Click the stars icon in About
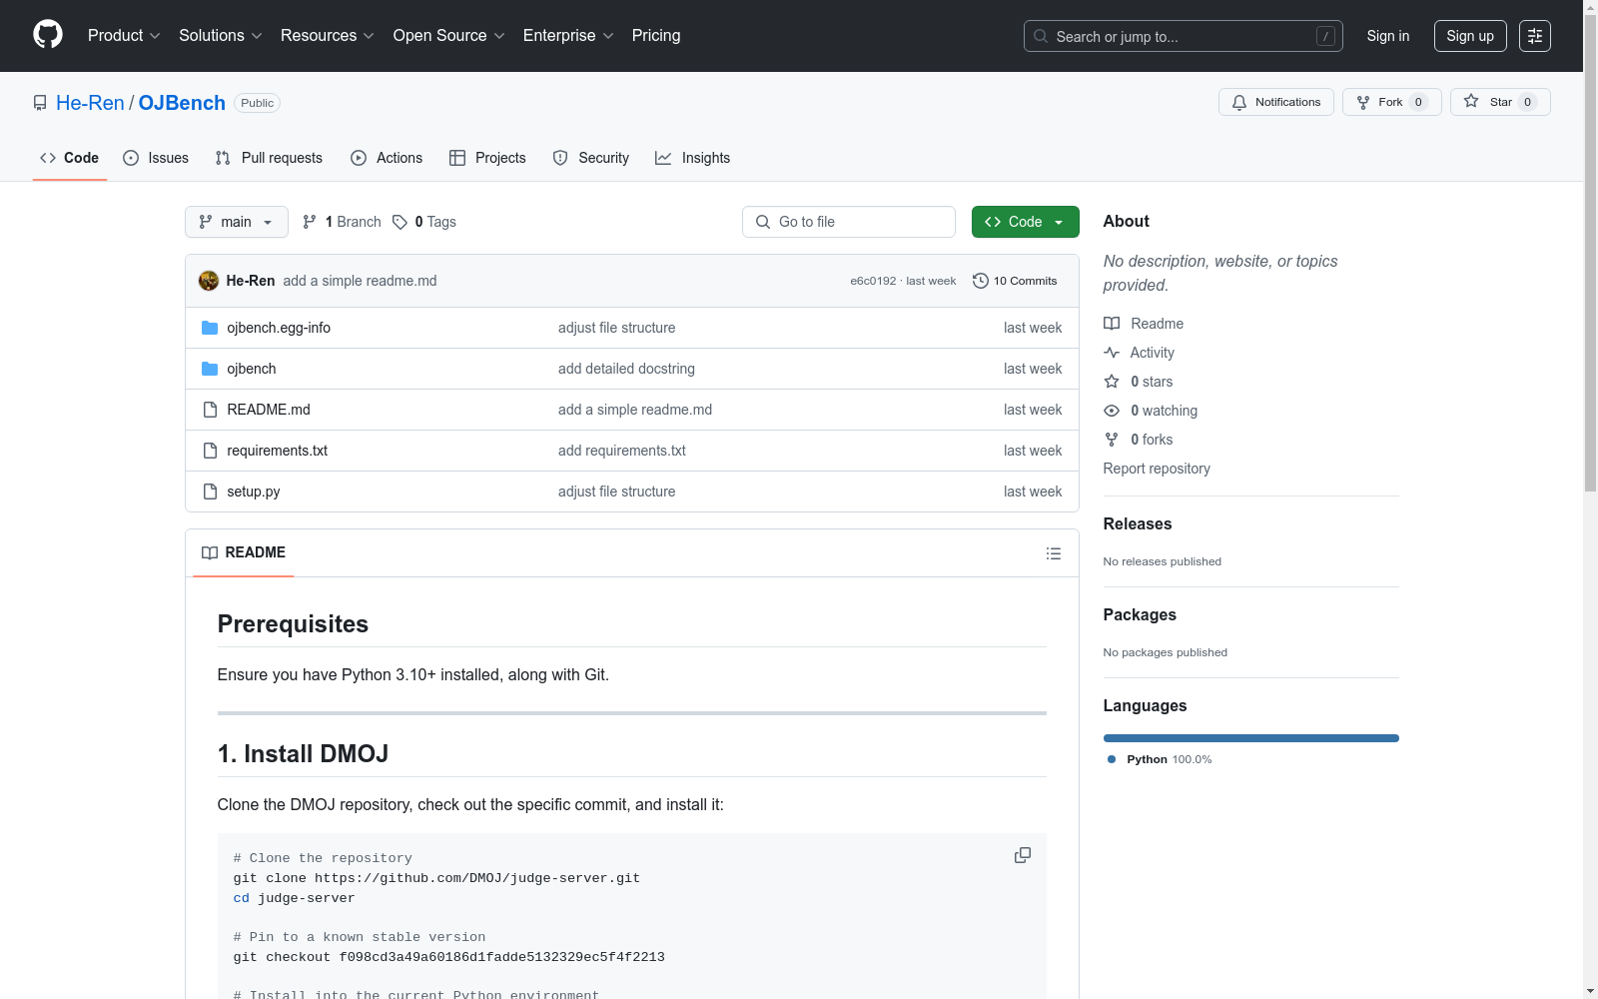 [1112, 382]
